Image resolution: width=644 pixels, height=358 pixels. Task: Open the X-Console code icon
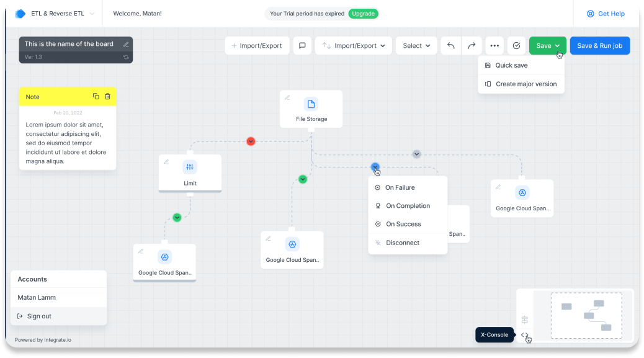(525, 335)
